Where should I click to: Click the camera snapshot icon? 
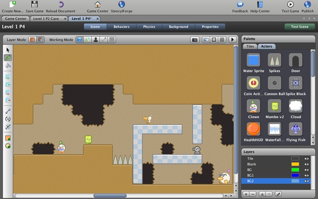(x=195, y=40)
